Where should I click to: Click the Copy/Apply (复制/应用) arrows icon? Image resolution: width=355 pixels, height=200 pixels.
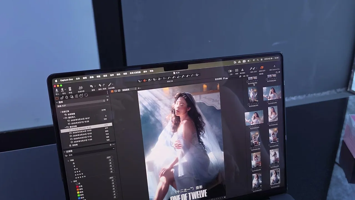[x=253, y=69]
